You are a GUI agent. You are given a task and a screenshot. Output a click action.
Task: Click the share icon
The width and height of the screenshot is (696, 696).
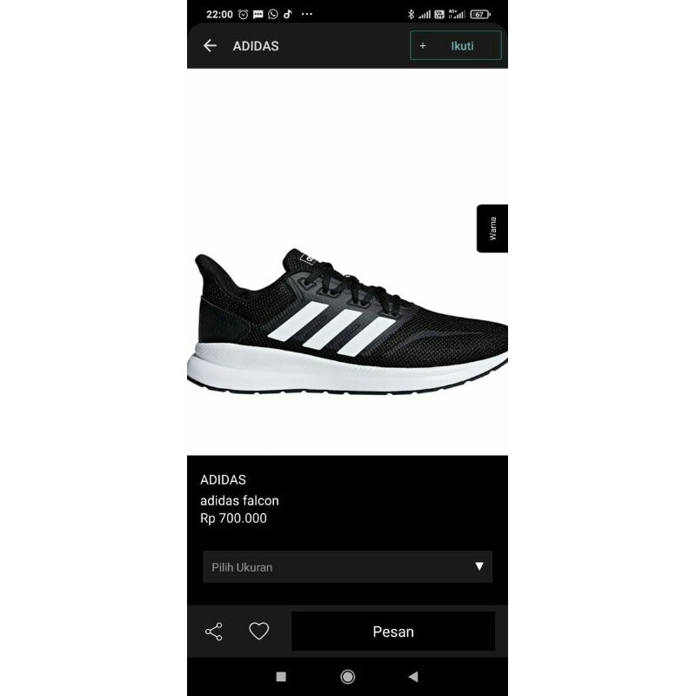[x=213, y=632]
